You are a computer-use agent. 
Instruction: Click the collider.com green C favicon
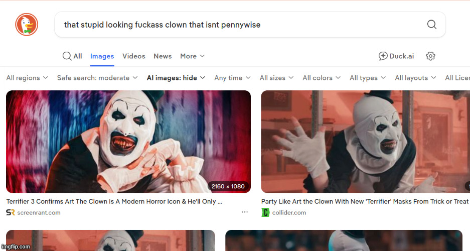coord(265,213)
